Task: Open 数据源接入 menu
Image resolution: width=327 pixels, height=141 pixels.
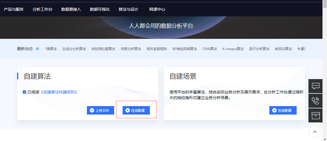Action: (x=71, y=9)
